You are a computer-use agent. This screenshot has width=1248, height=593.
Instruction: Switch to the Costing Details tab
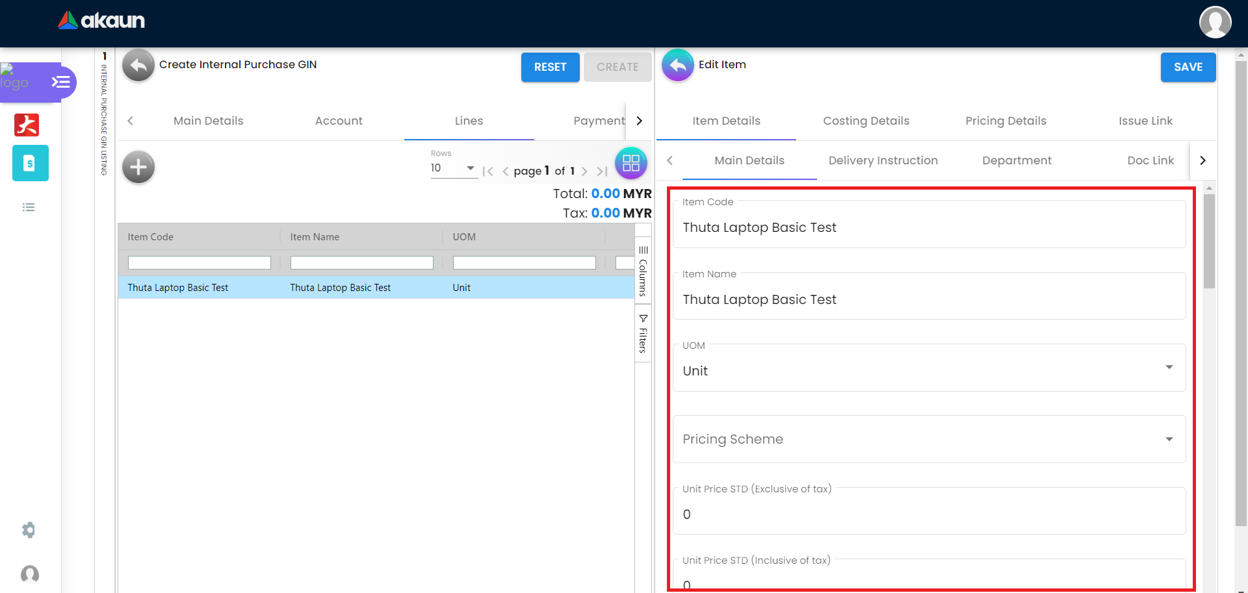tap(866, 121)
